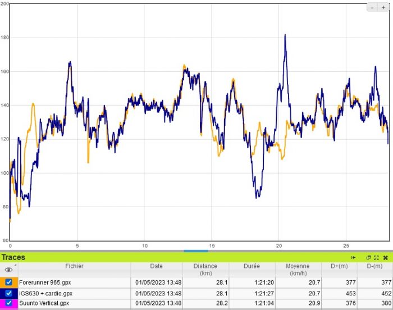The width and height of the screenshot is (393, 310).
Task: Zoom in the chart with plus button
Action: (383, 7)
